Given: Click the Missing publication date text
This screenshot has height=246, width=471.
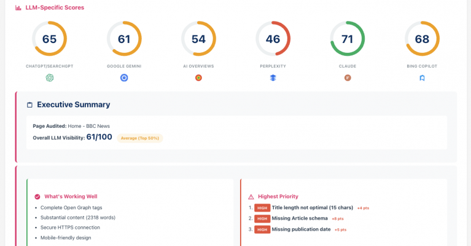Looking at the screenshot, I should [x=302, y=229].
